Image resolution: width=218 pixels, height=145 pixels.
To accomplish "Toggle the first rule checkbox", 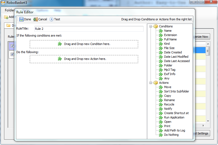I will [x=12, y=46].
